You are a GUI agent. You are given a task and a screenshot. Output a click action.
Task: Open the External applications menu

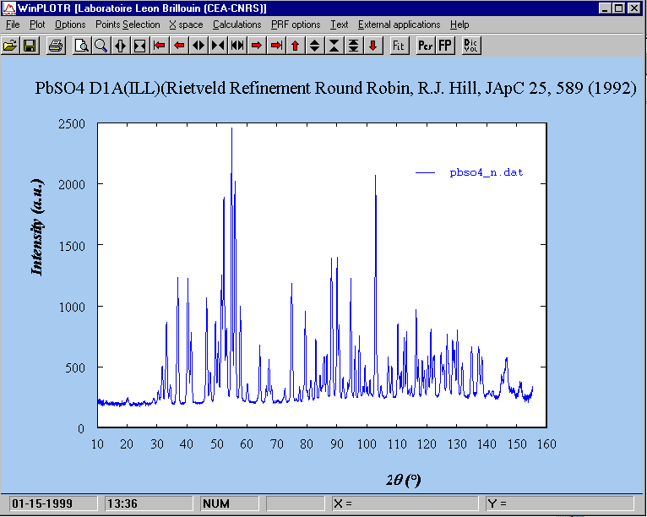(399, 24)
